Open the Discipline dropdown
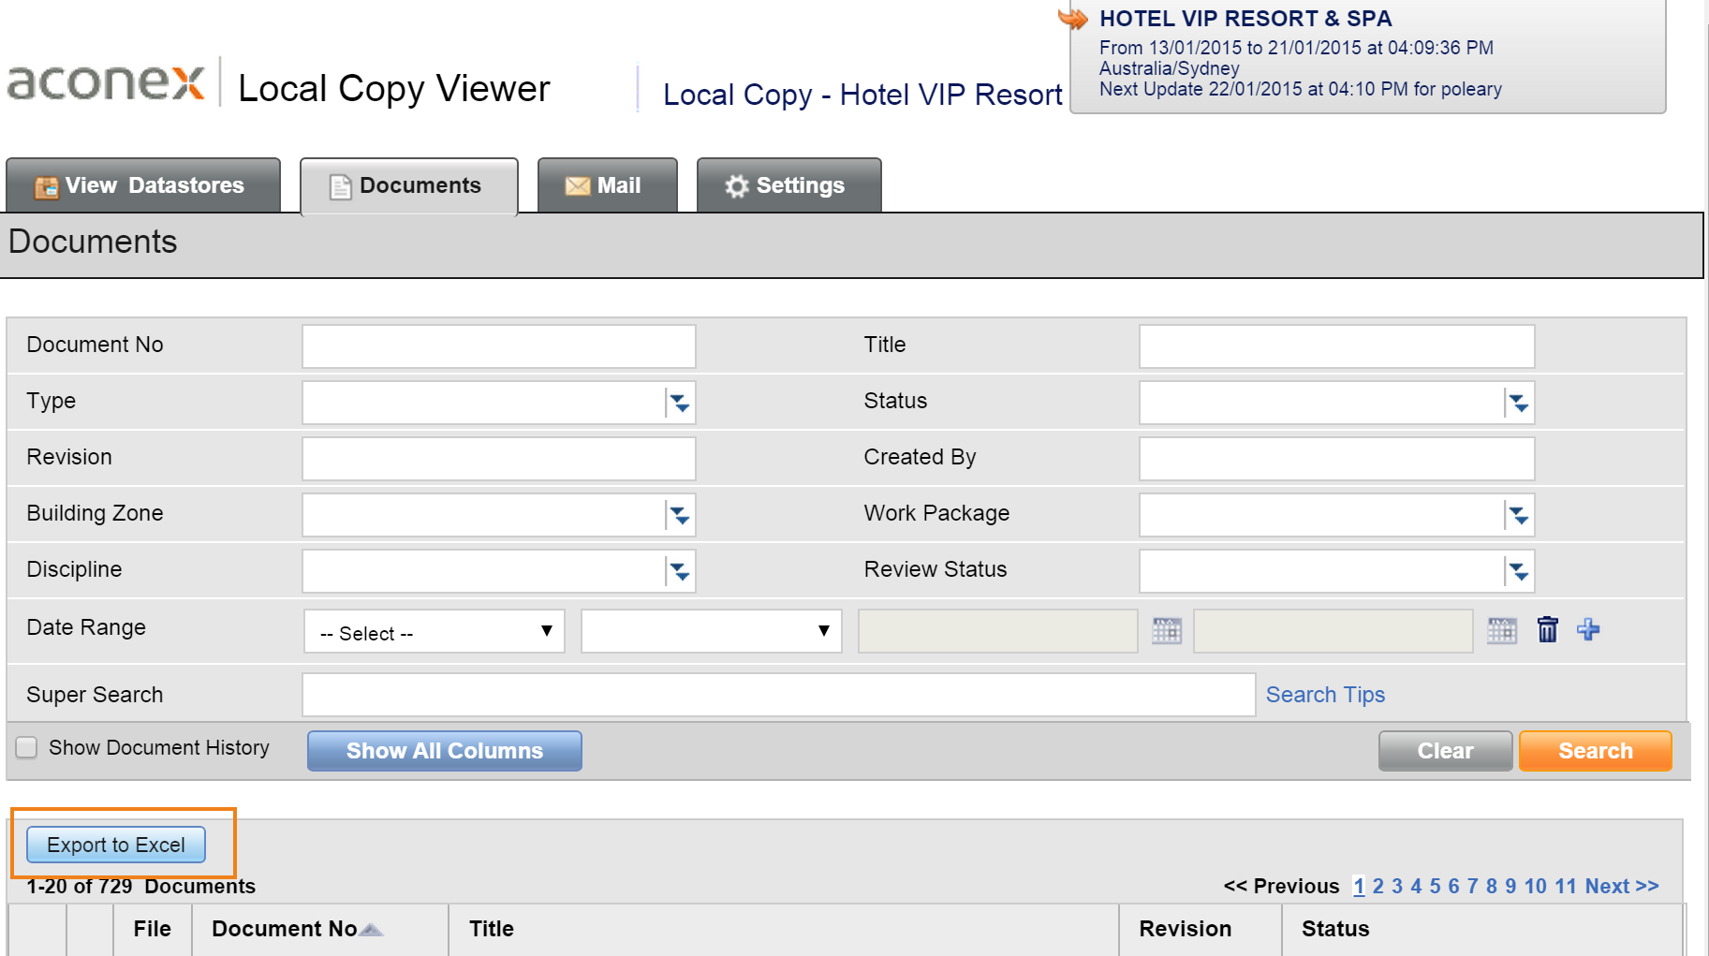Viewport: 1709px width, 956px height. (x=679, y=571)
